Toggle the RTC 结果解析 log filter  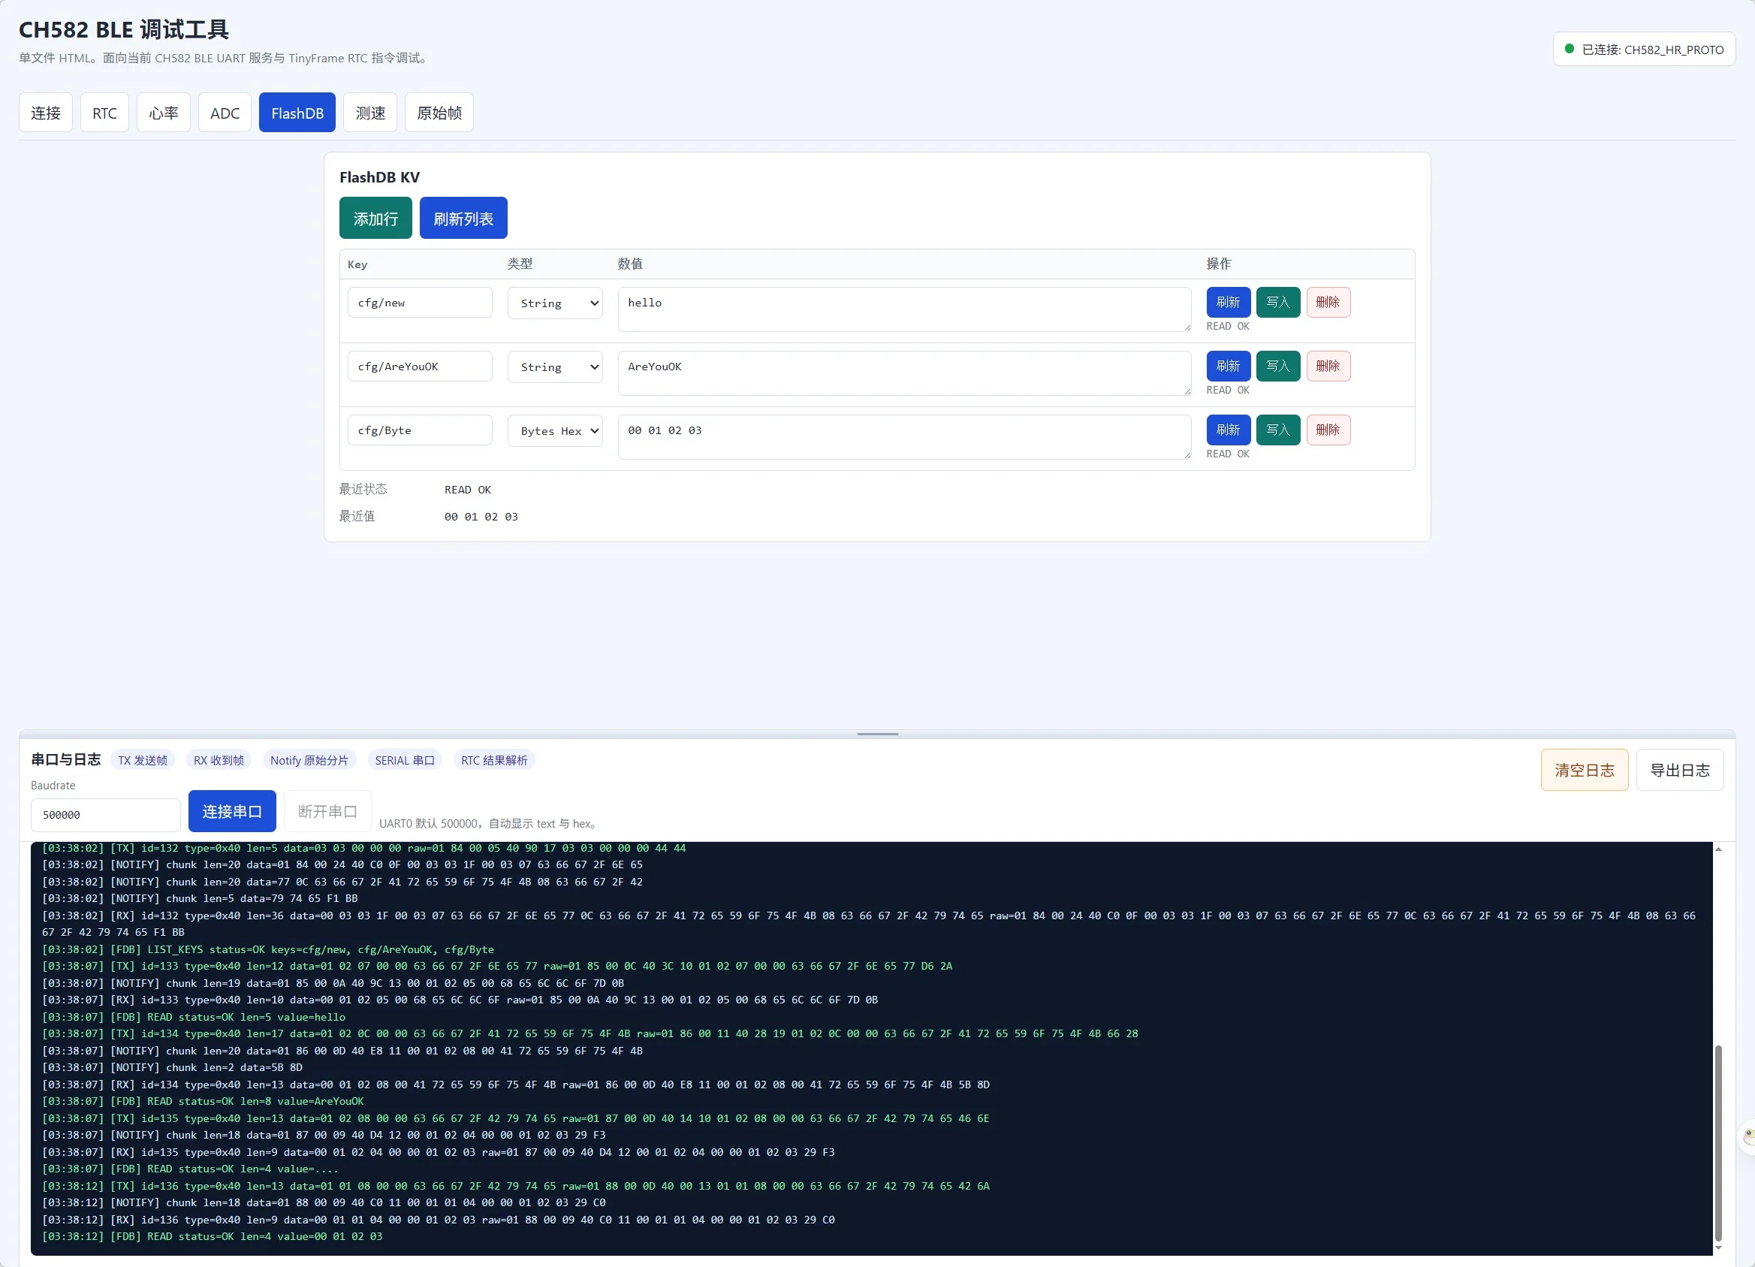tap(493, 761)
